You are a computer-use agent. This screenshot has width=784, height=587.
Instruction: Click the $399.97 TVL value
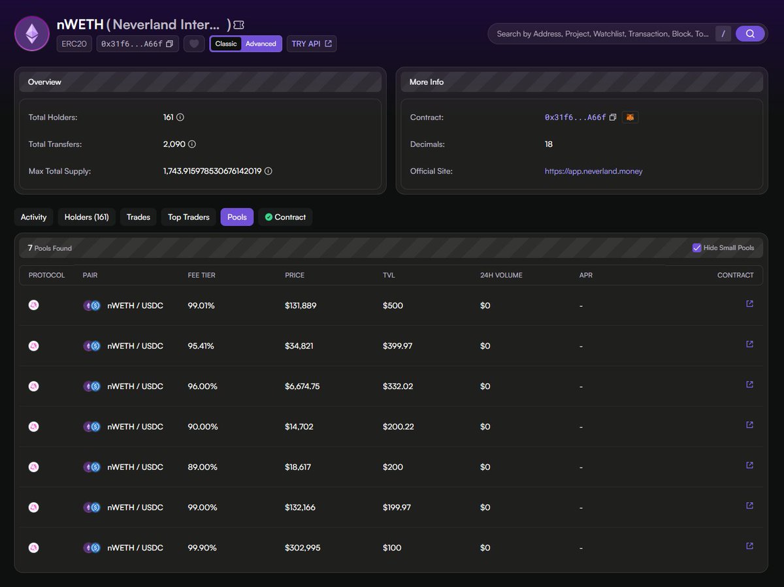click(x=398, y=346)
